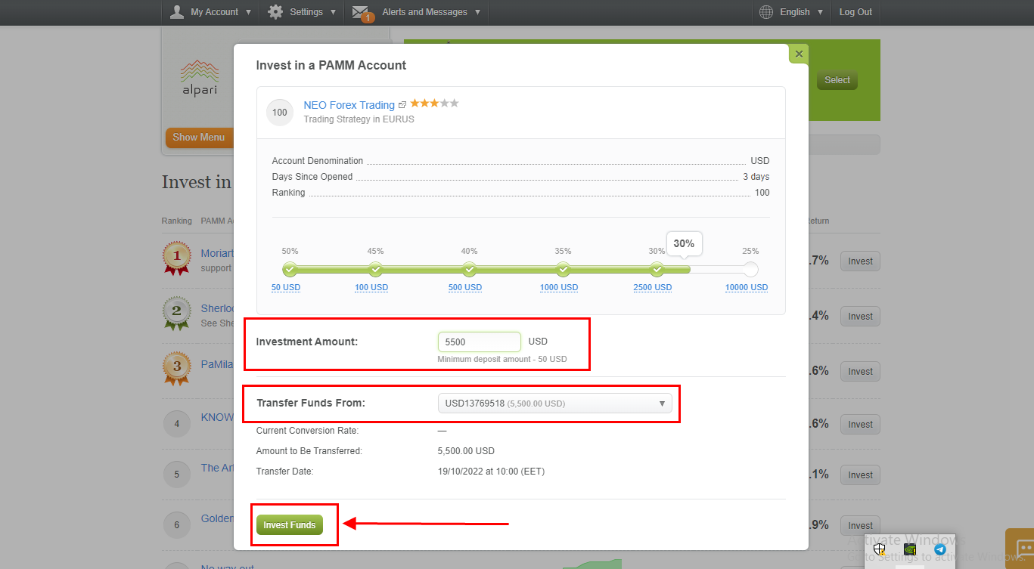Close the Invest in a PAMM Account dialog

[x=799, y=54]
